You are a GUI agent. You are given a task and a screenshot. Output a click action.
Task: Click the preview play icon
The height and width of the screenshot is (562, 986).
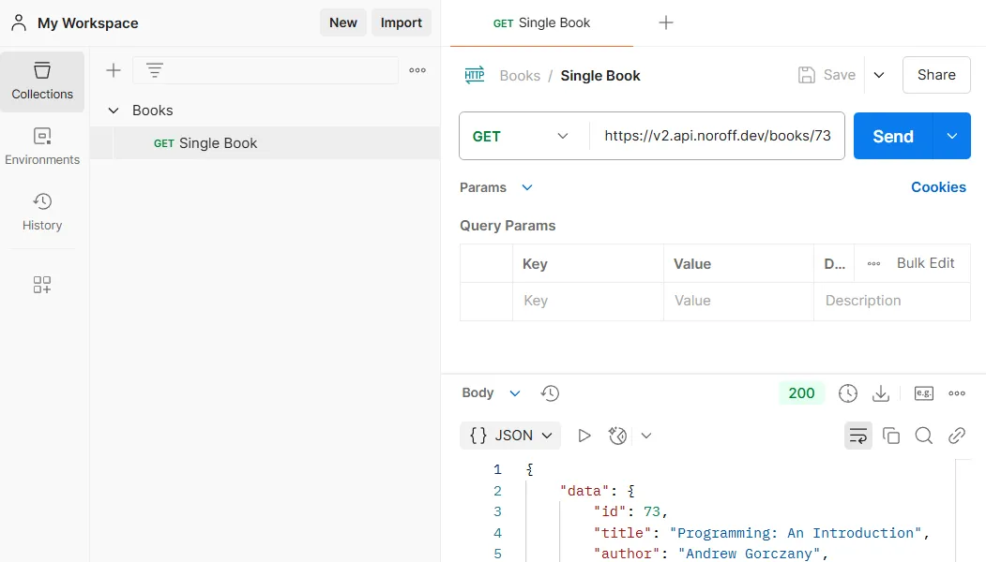(x=584, y=436)
